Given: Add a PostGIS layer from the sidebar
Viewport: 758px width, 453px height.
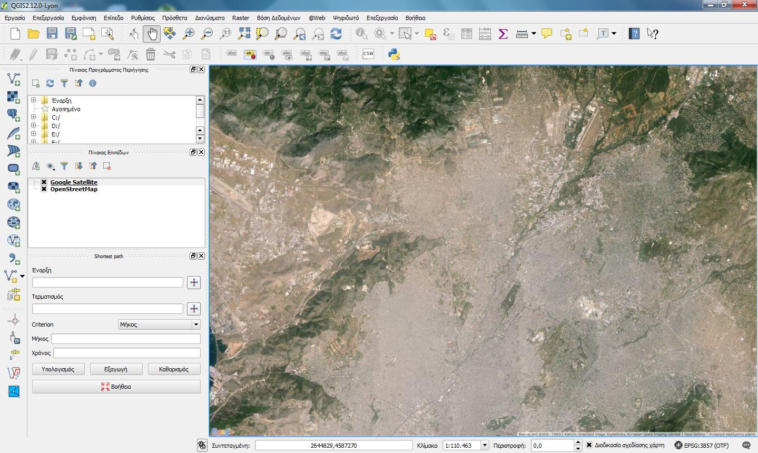Looking at the screenshot, I should [14, 115].
